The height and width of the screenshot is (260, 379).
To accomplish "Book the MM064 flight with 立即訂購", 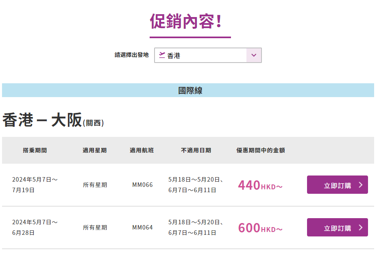I will tap(337, 227).
